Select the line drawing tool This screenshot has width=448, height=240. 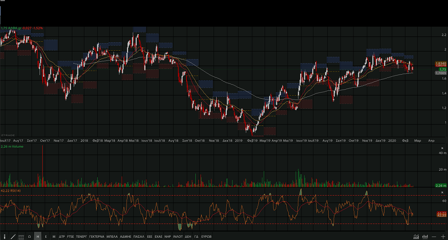click(13, 237)
